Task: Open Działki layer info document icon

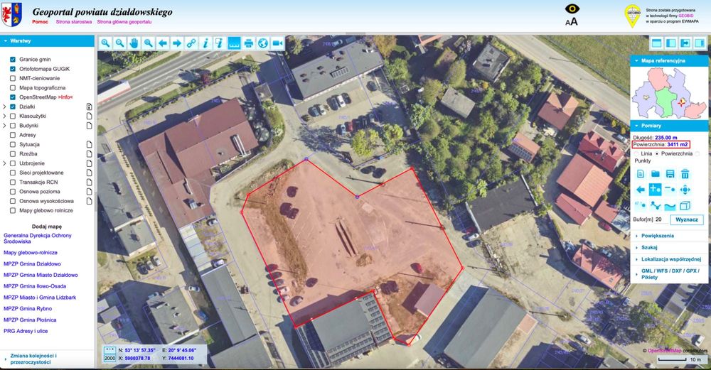Action: click(90, 107)
